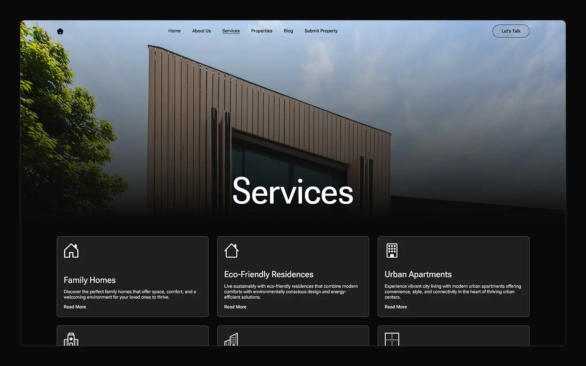Click the Eco-Friendly Residences card title
The width and height of the screenshot is (586, 366).
pyautogui.click(x=269, y=274)
